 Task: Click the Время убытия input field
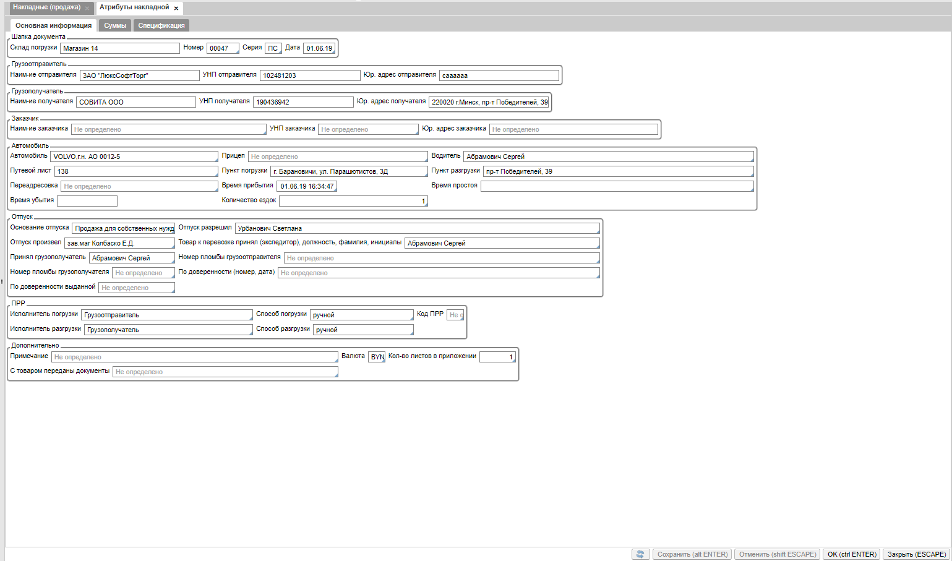(87, 201)
